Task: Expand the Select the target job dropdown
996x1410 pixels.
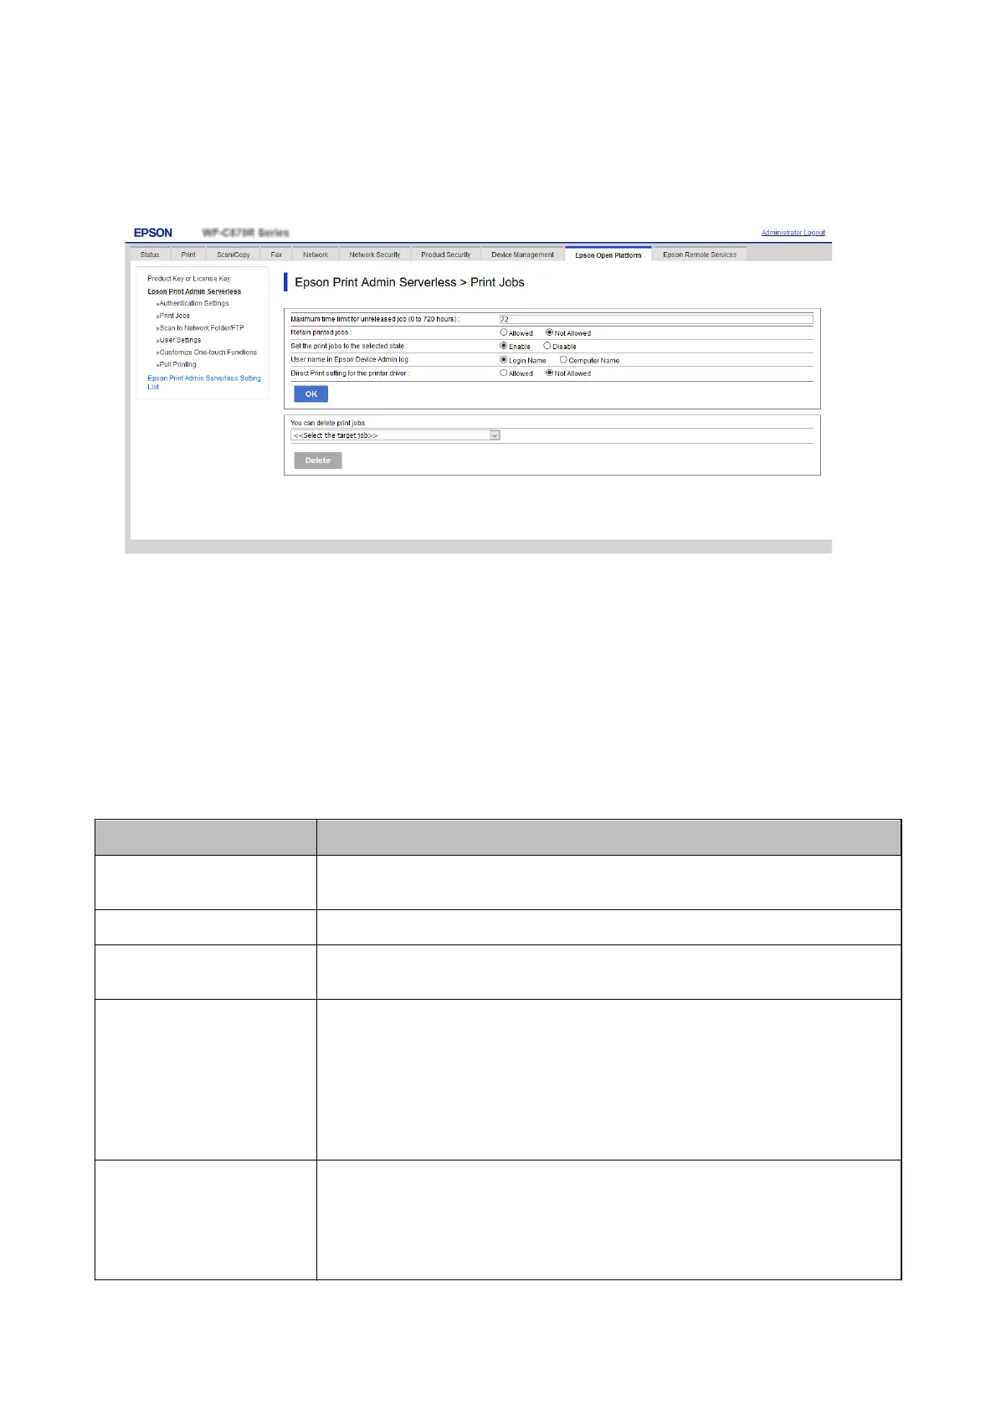Action: (x=395, y=435)
